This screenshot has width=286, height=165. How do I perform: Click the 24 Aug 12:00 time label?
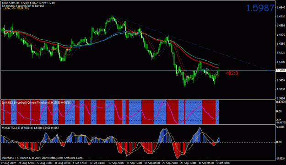(27, 163)
